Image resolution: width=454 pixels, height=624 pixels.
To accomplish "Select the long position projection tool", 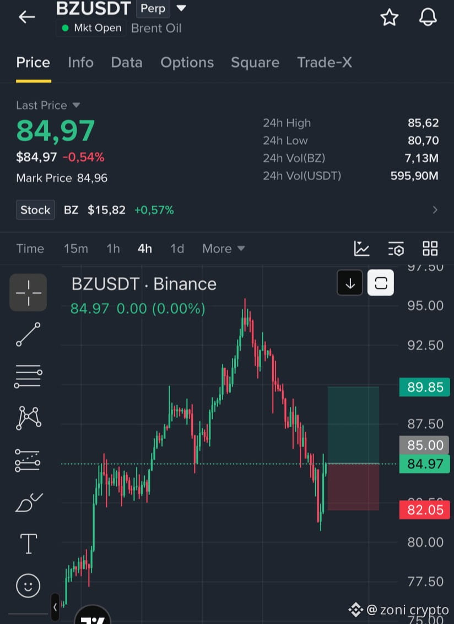I will tap(28, 460).
